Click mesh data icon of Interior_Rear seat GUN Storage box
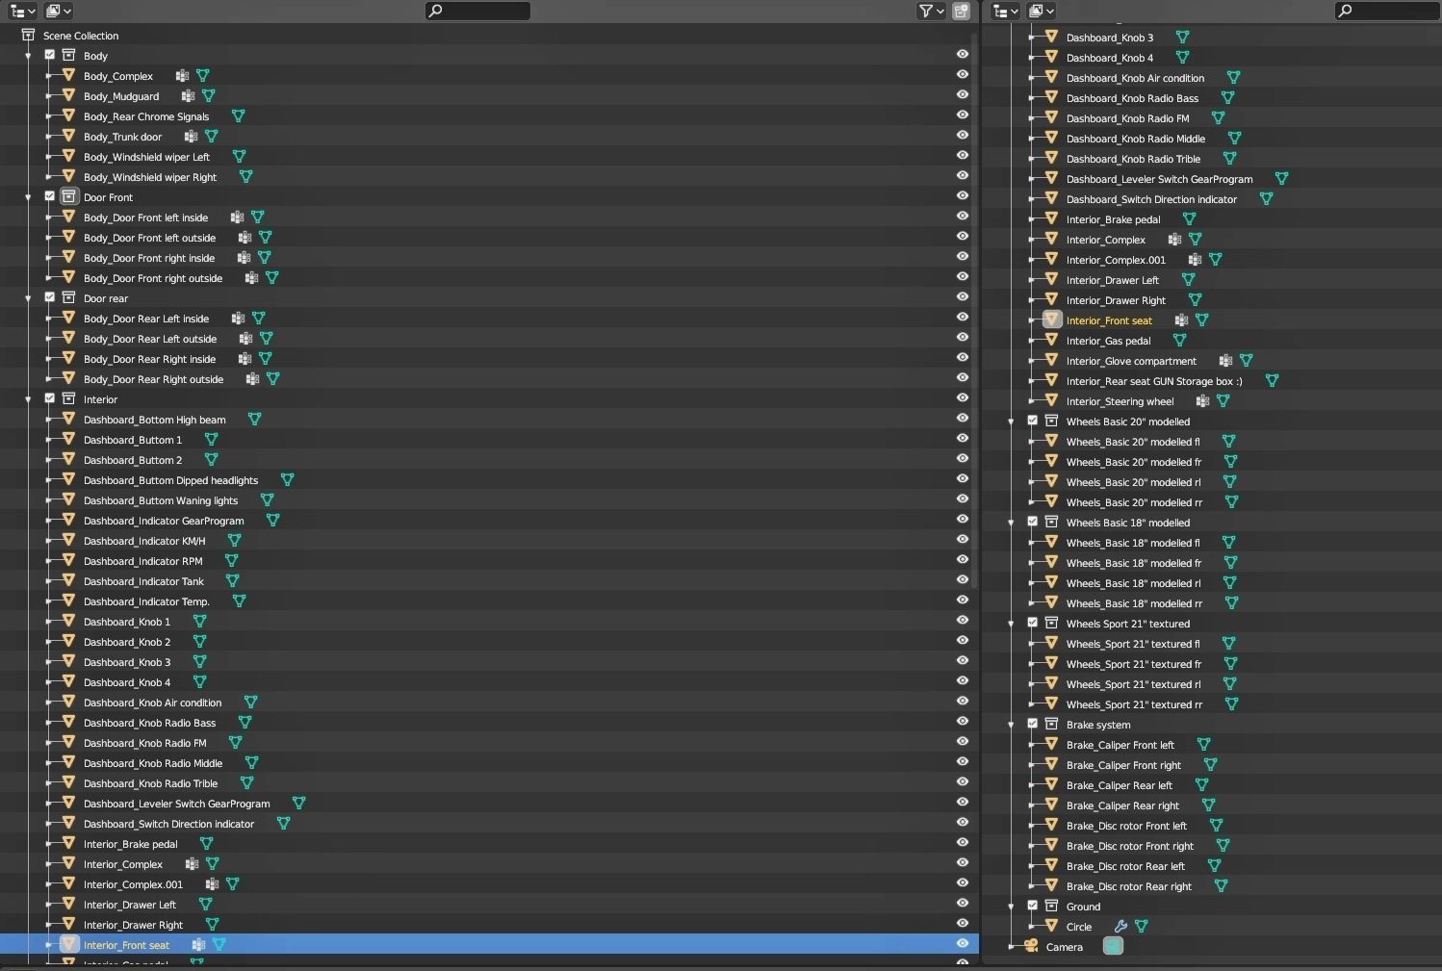1442x971 pixels. pos(1272,380)
